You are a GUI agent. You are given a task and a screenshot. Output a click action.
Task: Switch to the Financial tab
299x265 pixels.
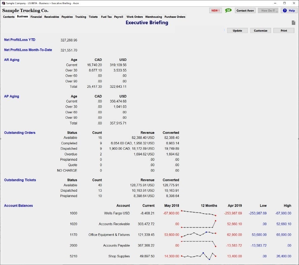click(36, 17)
